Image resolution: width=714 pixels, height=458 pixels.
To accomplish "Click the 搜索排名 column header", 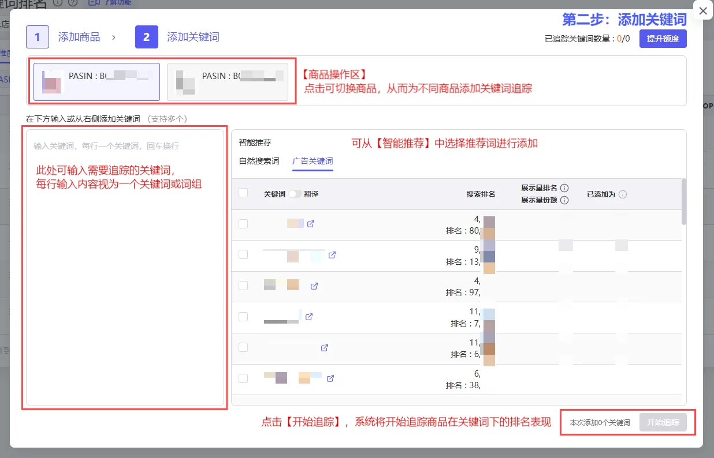I will [481, 194].
